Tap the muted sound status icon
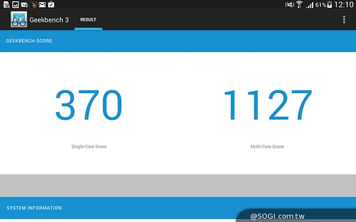This screenshot has width=356, height=222. pyautogui.click(x=289, y=4)
